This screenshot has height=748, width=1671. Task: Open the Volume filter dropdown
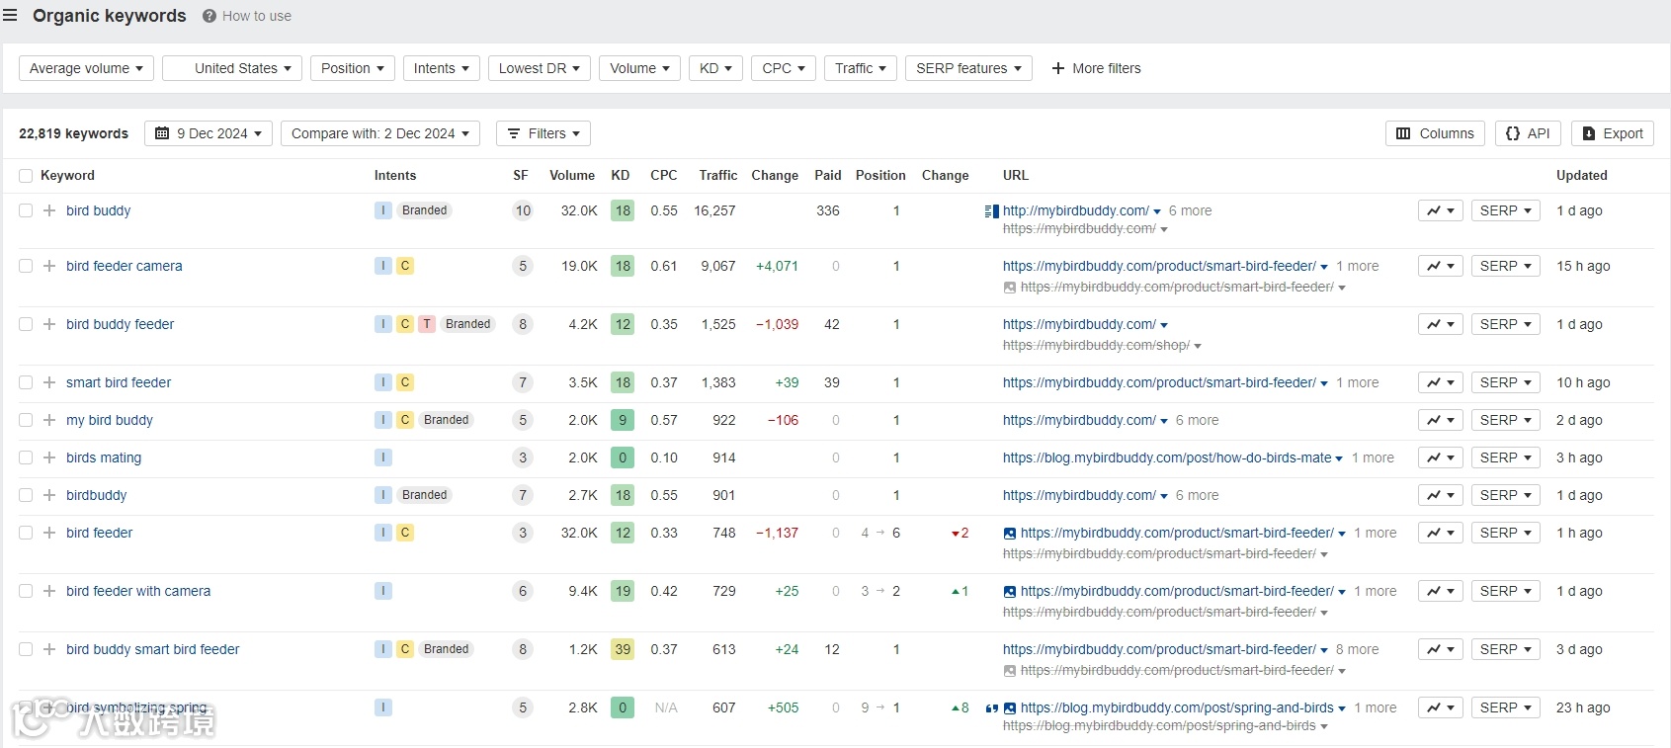pyautogui.click(x=639, y=68)
